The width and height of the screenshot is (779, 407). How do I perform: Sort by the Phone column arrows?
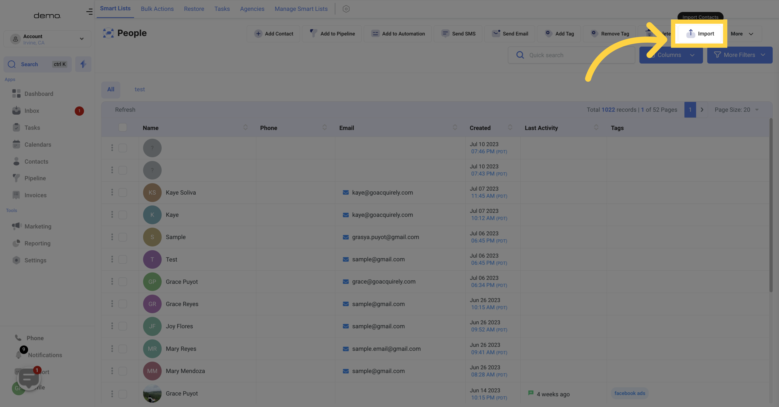pos(324,128)
